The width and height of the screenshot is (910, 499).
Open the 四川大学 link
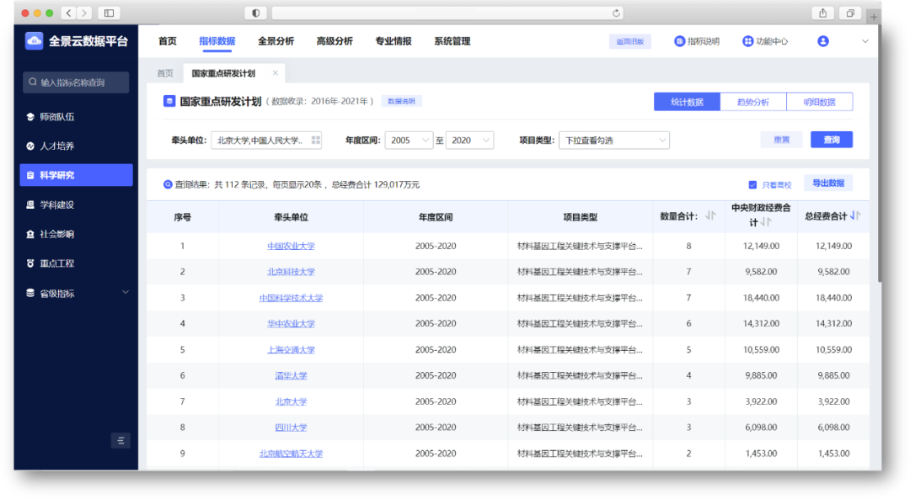coord(291,427)
